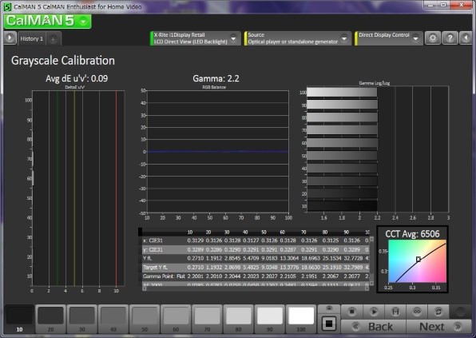This screenshot has height=338, width=476.
Task: Click the y: CIE31 row label
Action: 153,249
